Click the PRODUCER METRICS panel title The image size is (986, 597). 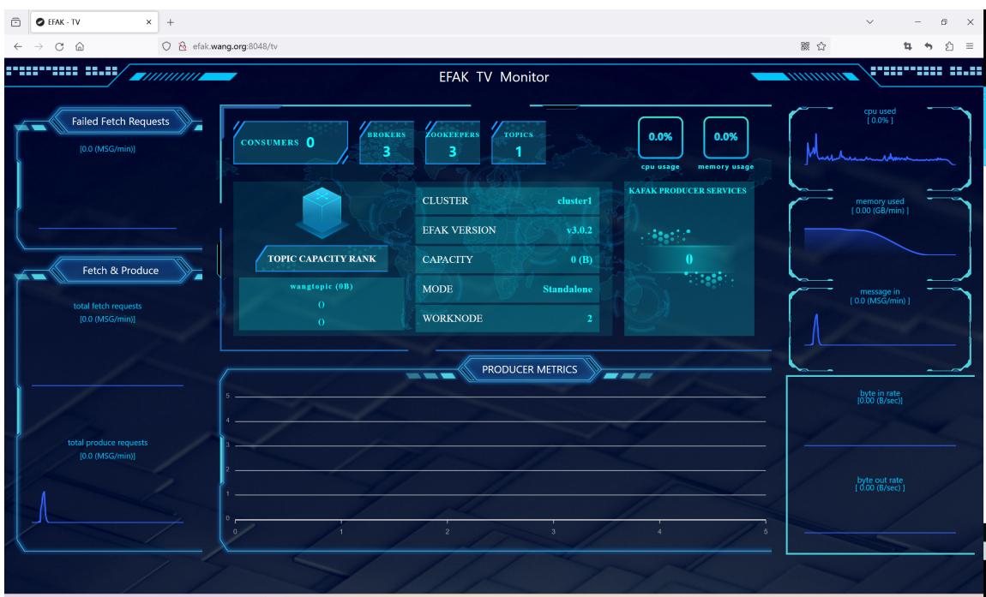point(530,369)
